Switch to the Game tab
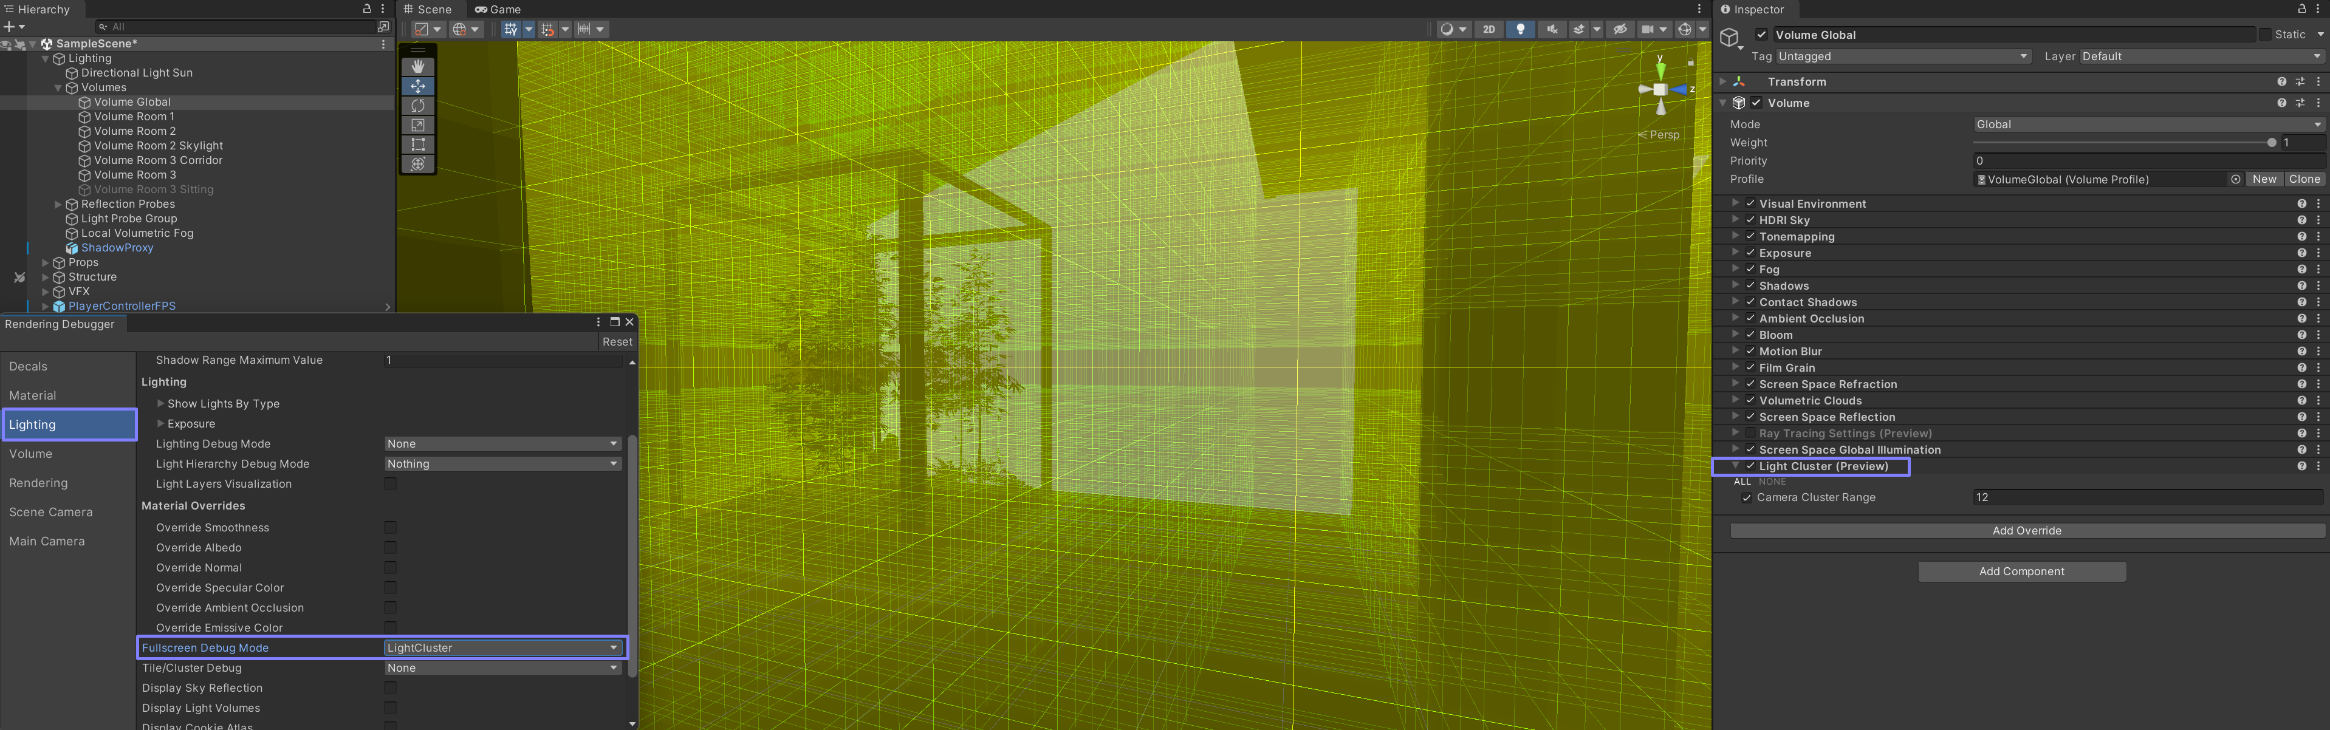Image resolution: width=2330 pixels, height=730 pixels. 498,9
